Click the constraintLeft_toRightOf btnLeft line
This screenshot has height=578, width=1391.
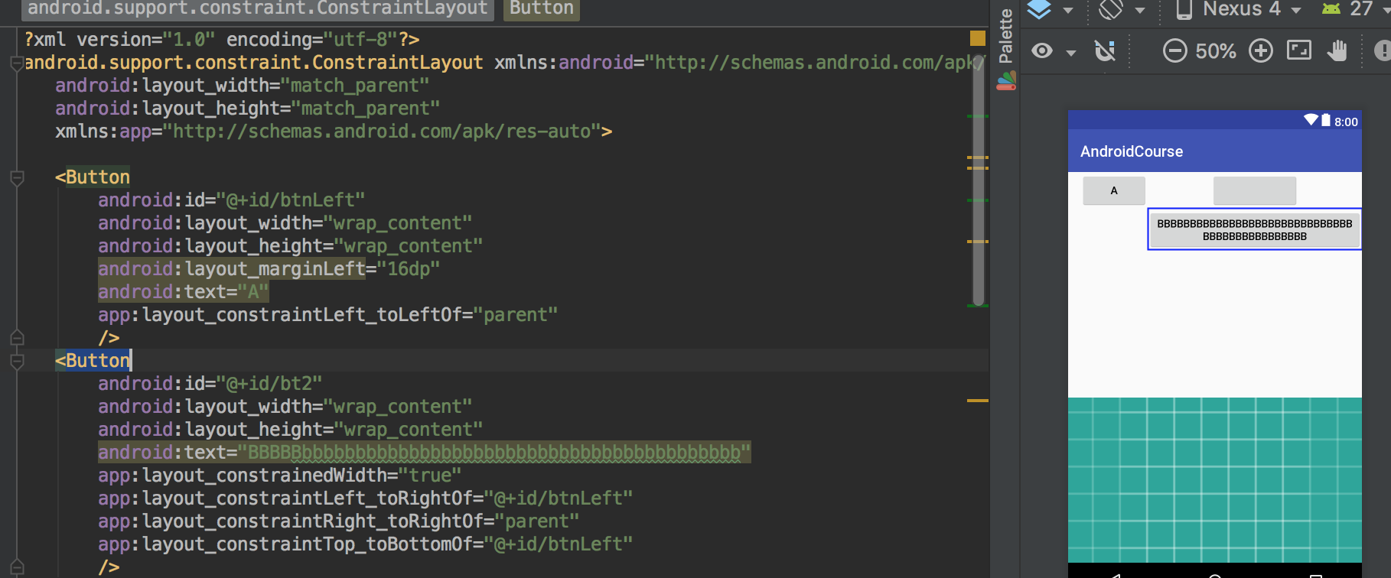pos(365,498)
